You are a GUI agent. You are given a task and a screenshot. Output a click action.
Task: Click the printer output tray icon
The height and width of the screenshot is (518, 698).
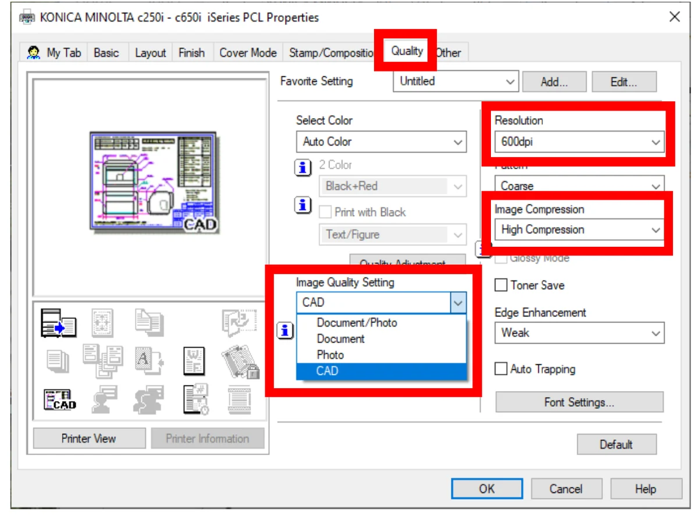[x=58, y=323]
